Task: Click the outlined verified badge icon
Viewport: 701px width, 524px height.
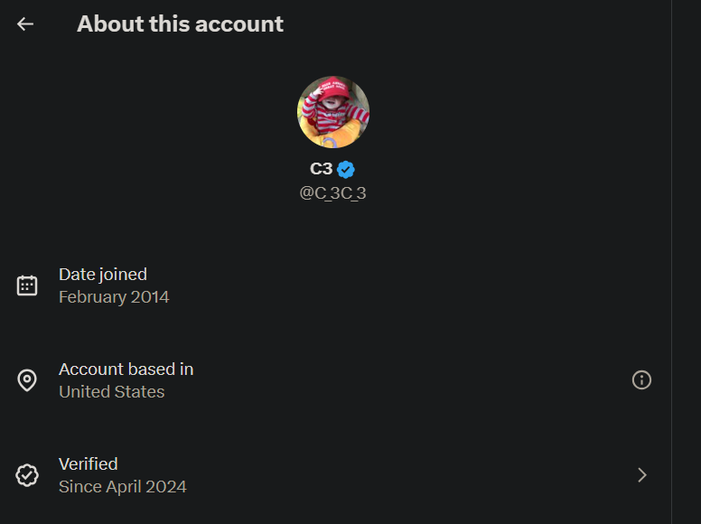Action: (27, 475)
